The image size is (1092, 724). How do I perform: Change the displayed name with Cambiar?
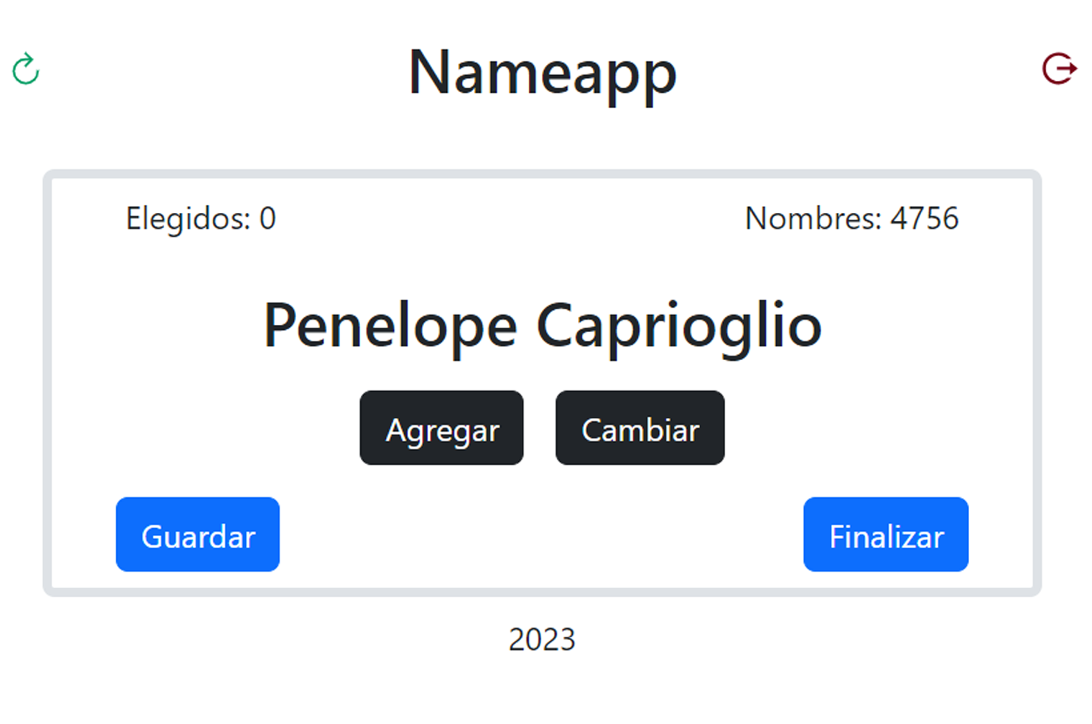click(639, 428)
